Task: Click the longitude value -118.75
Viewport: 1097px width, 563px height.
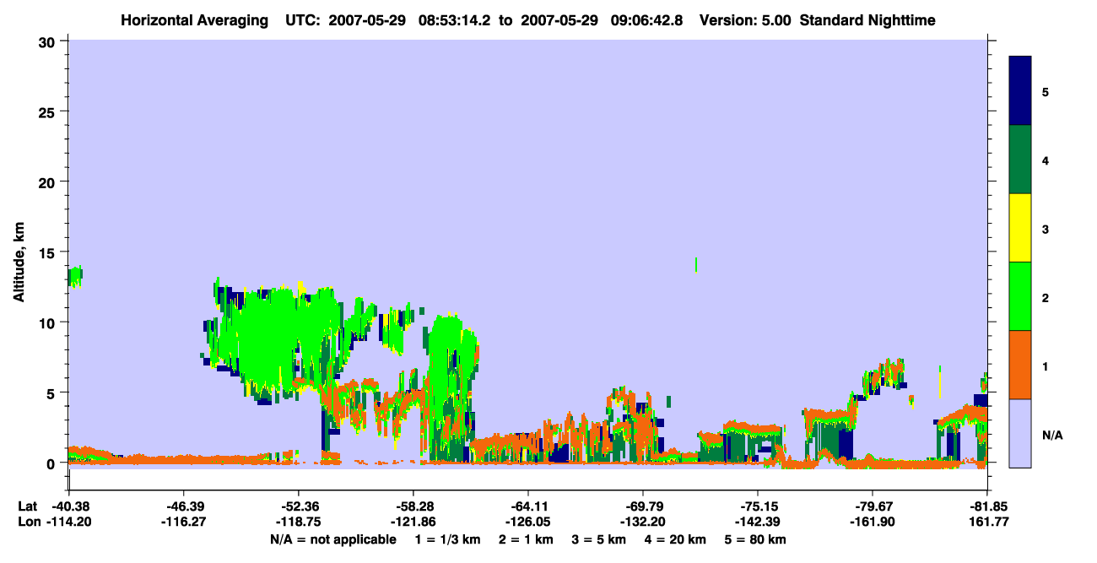Action: click(x=298, y=522)
